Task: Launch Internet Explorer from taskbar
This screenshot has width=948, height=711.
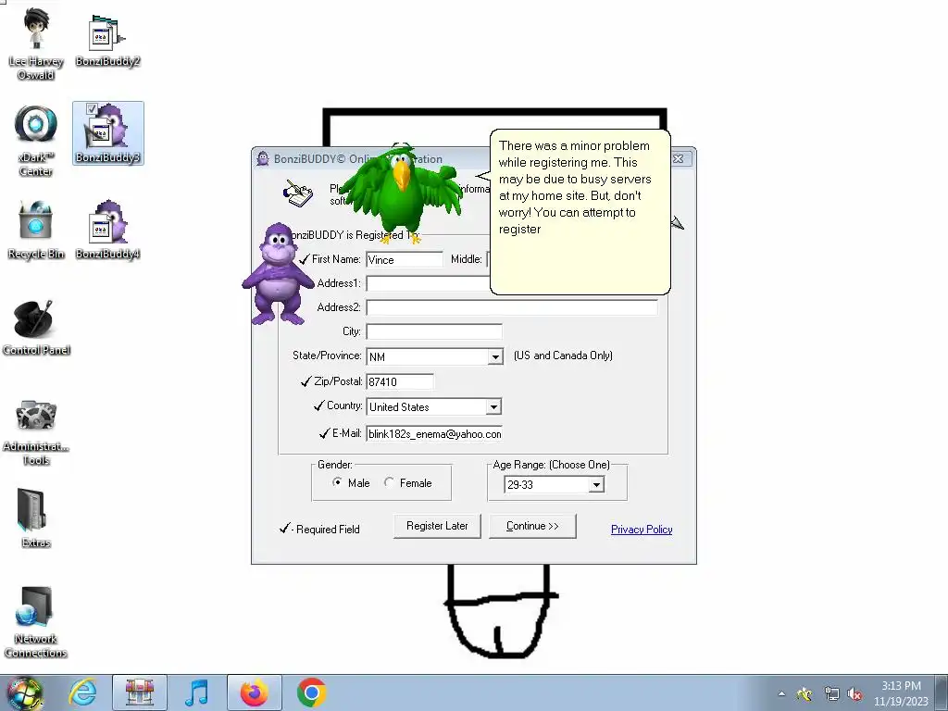Action: pos(82,692)
